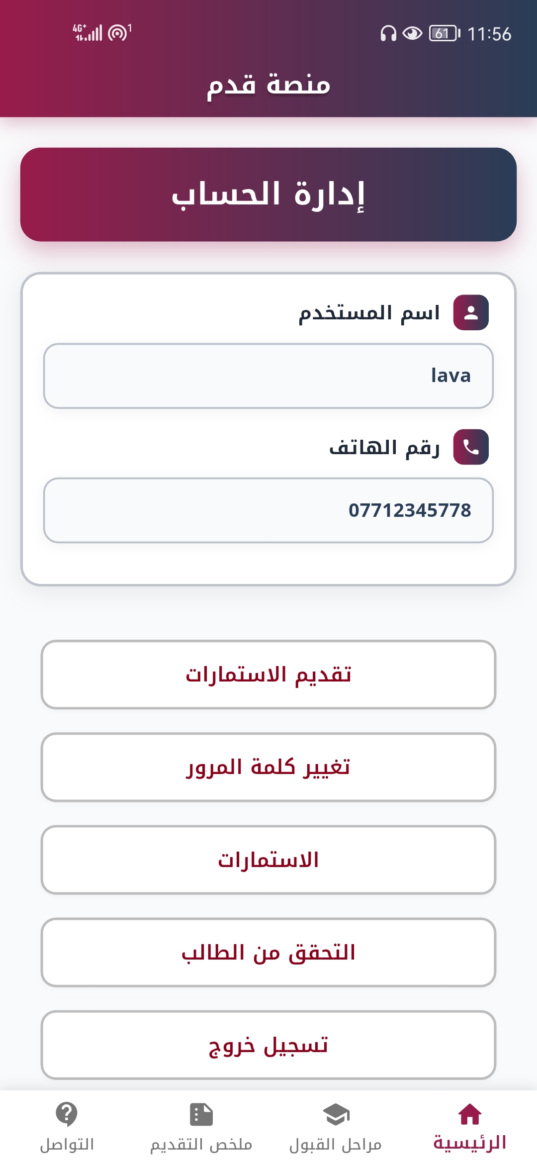Tap the phone icon beside رقم الهاتف

coord(470,447)
